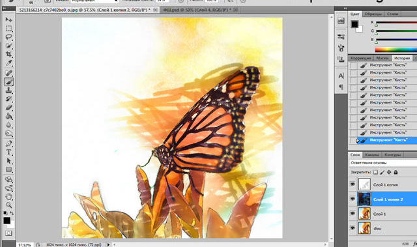Open Character panel icon

point(341,76)
